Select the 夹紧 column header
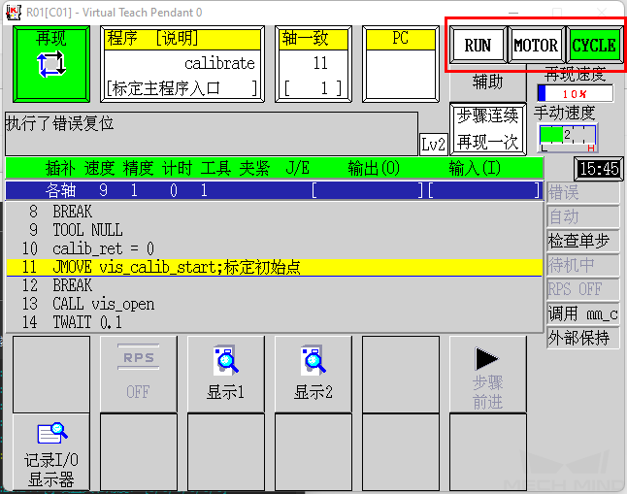Image resolution: width=627 pixels, height=494 pixels. point(254,168)
